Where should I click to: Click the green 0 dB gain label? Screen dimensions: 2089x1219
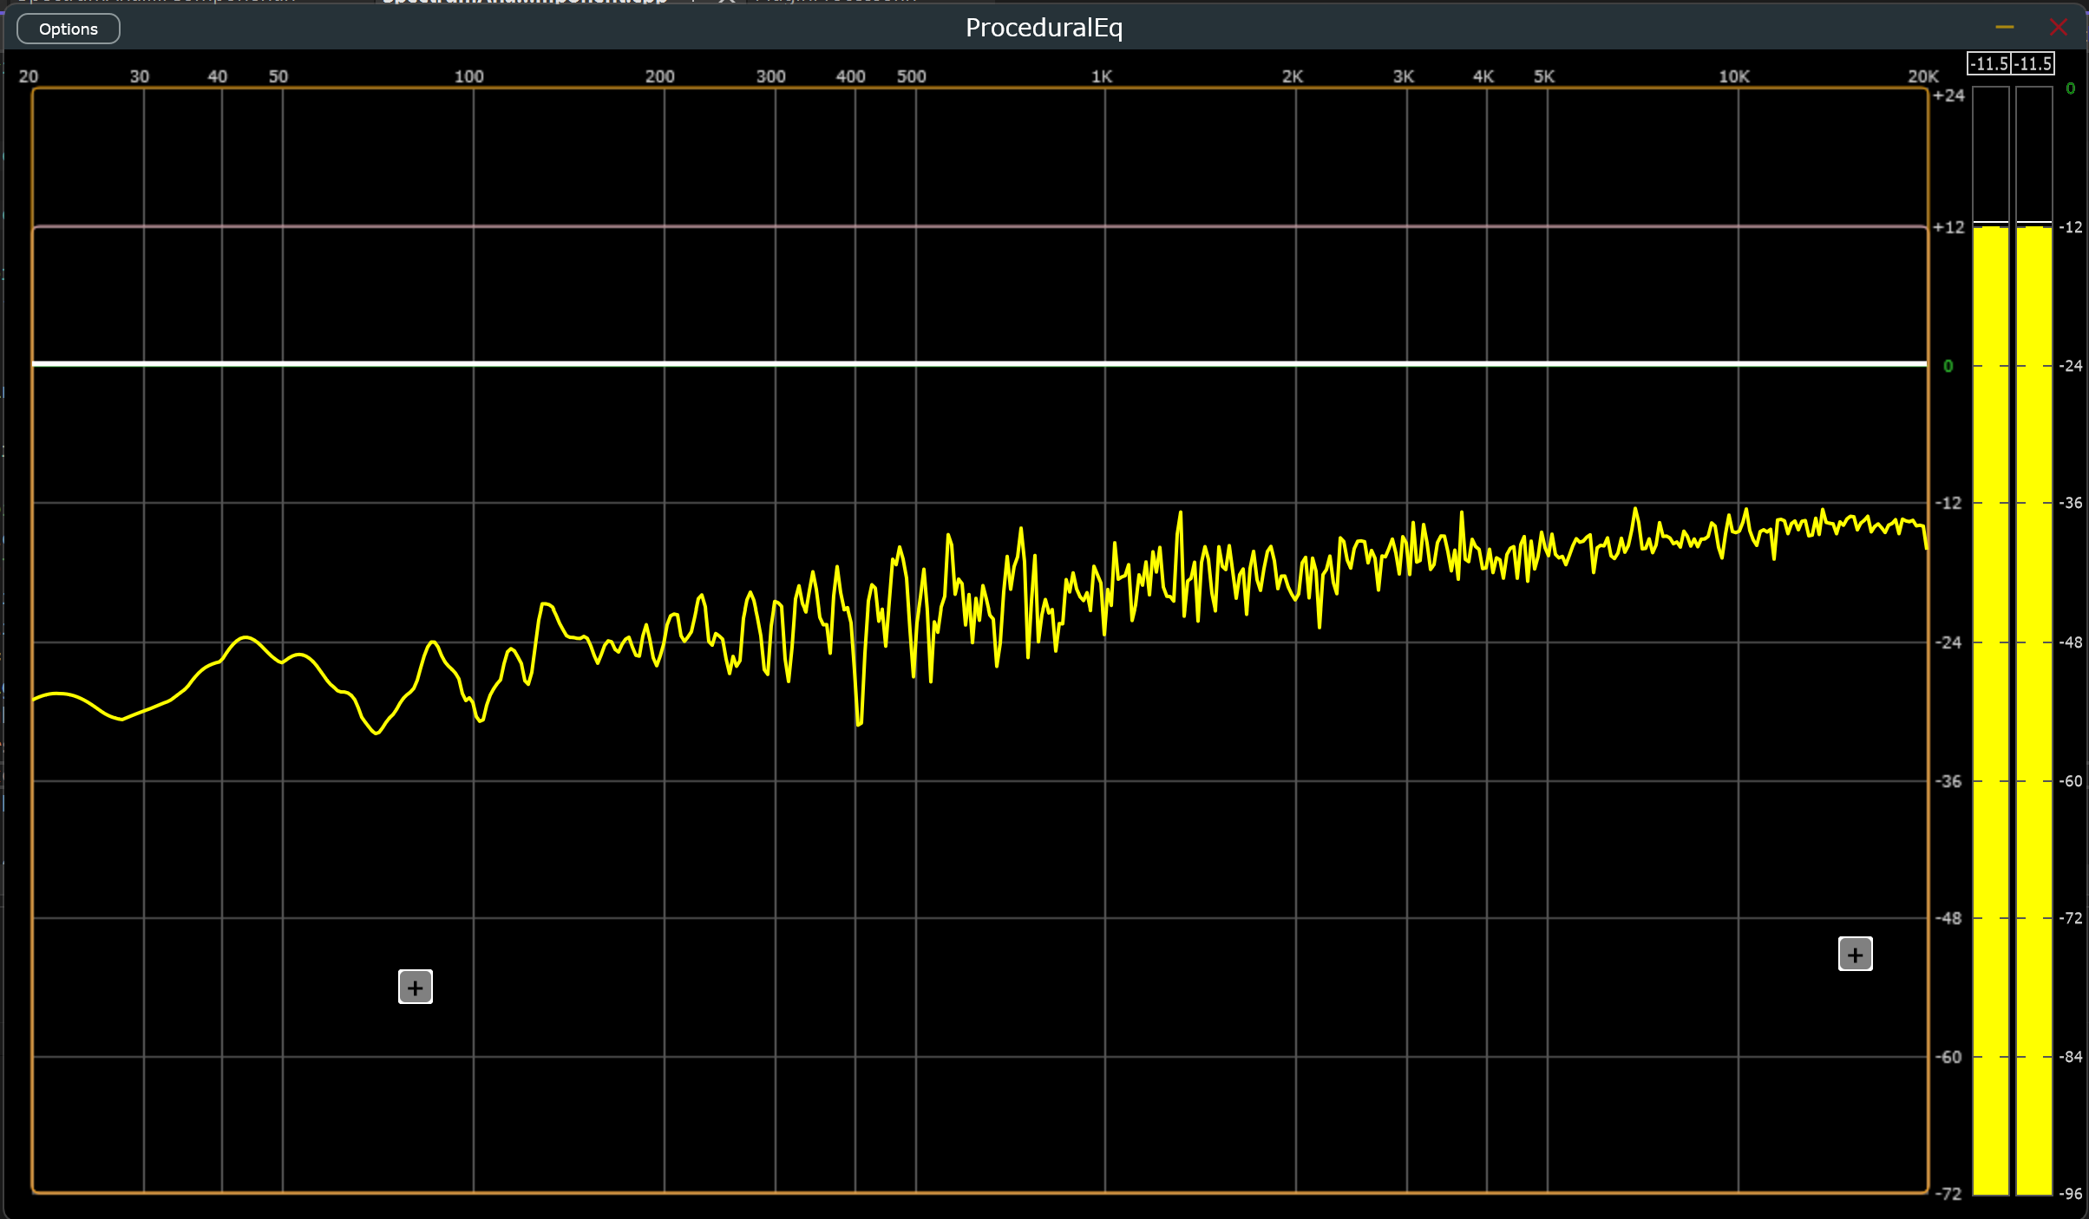point(1948,366)
